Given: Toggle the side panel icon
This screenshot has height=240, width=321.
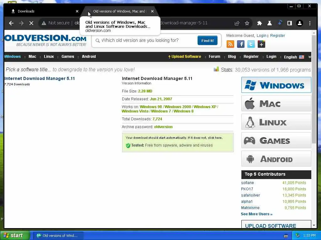Looking at the screenshot, I should pos(290,23).
